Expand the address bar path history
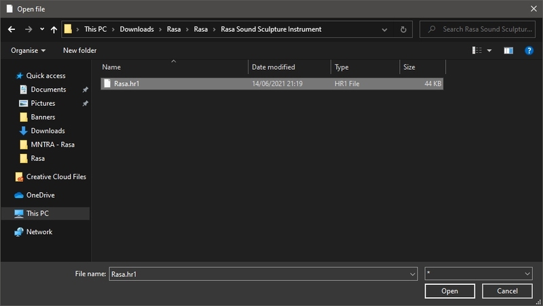This screenshot has height=306, width=543. coord(385,29)
